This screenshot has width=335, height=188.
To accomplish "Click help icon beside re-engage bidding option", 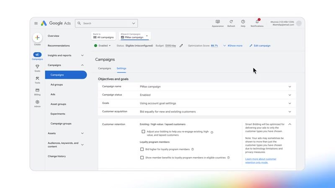I will pos(212,132).
